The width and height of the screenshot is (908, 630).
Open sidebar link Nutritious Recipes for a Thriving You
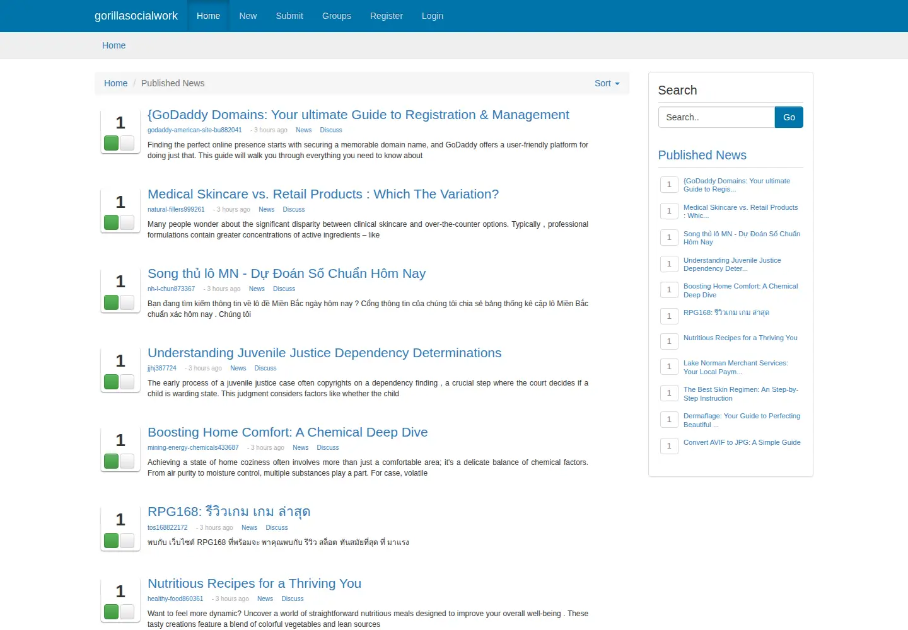(740, 338)
